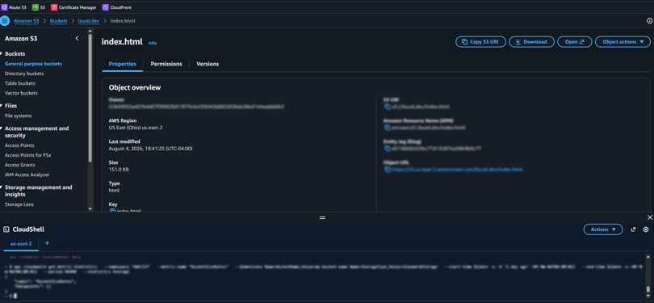Open the info panel icon at top right
Screen dimensions: 654x303
point(649,21)
